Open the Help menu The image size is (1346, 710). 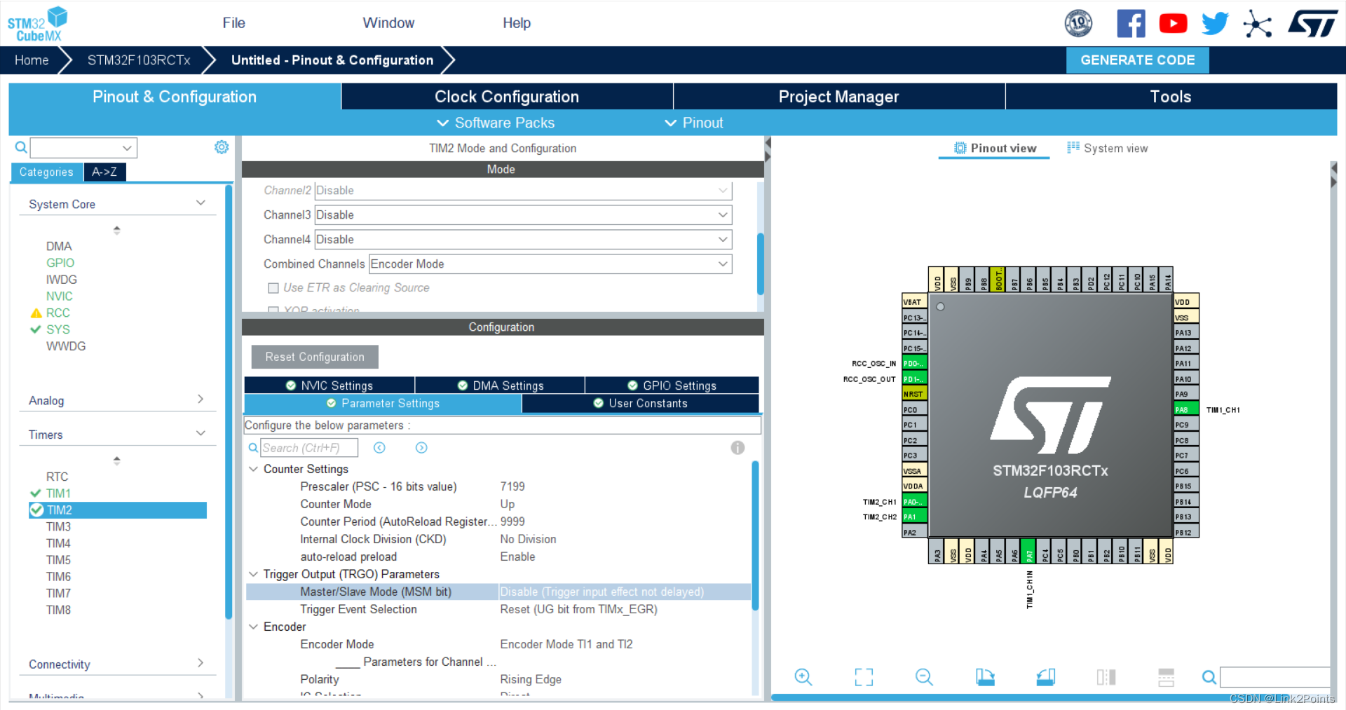[x=517, y=23]
